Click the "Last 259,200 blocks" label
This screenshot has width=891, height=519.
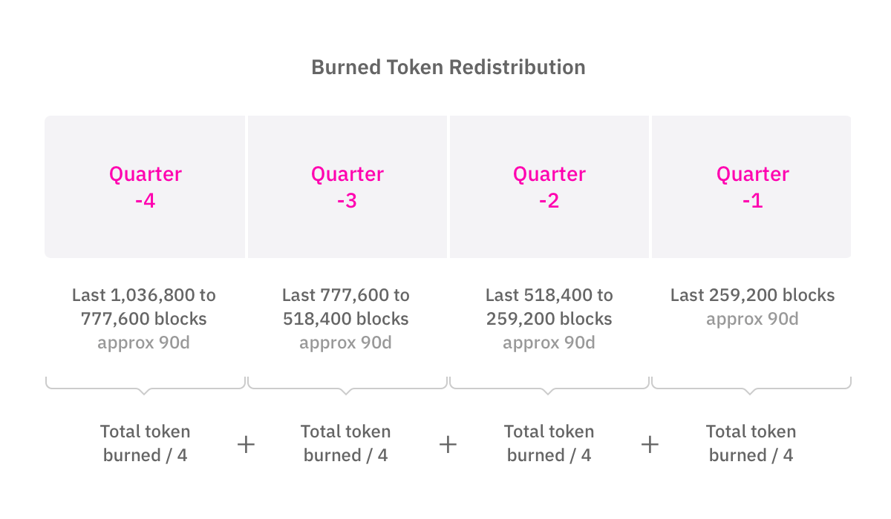752,295
